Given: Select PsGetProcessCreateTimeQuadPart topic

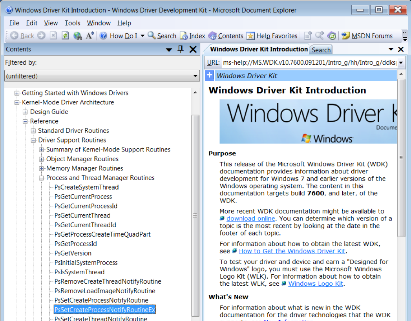Looking at the screenshot, I should pyautogui.click(x=102, y=234).
